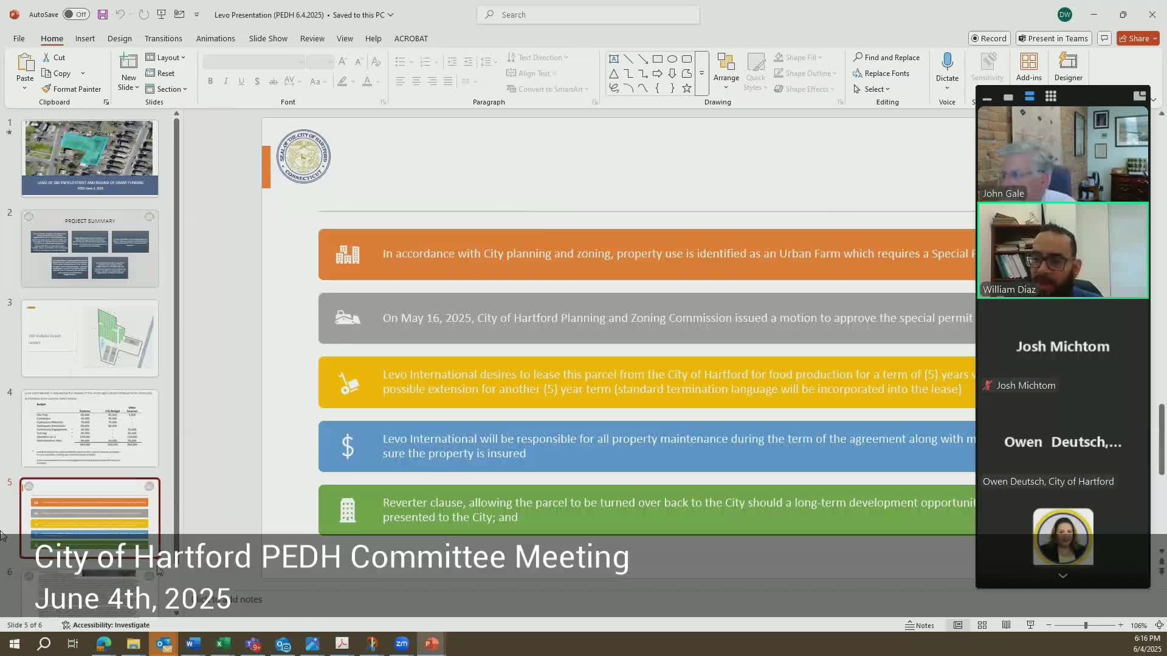Open Text Highlight Color button

click(343, 81)
